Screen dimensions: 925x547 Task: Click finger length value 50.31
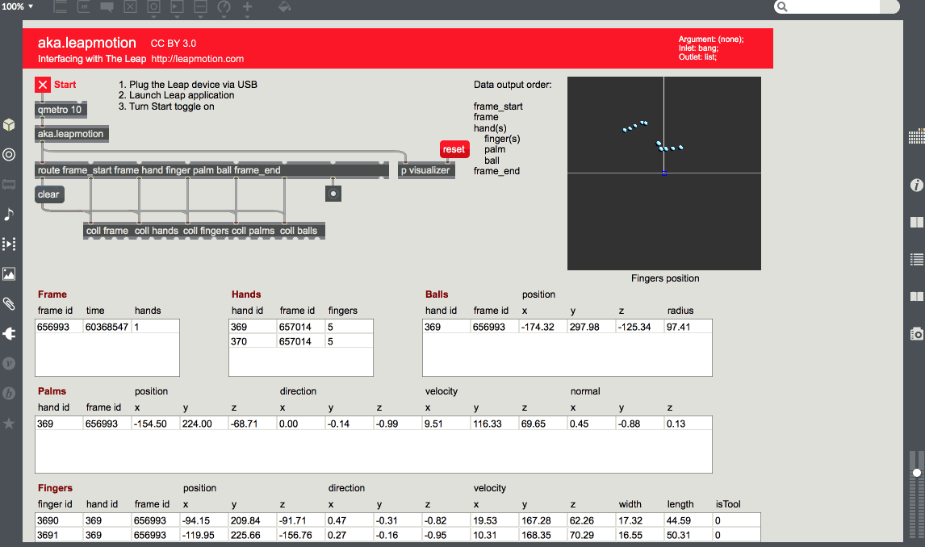tap(688, 535)
